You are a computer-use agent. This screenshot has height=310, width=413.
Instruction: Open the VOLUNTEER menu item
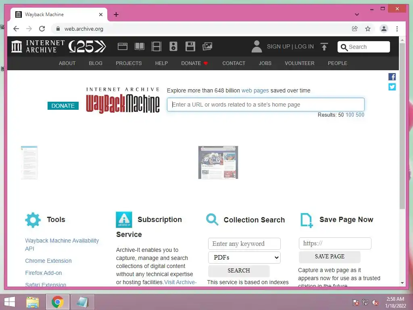pos(300,63)
